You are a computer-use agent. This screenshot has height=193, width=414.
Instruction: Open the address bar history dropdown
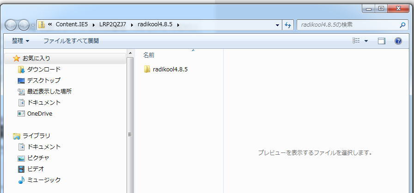pyautogui.click(x=277, y=25)
